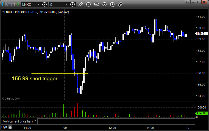209x131 pixels.
Task: Click the blue window-linking bars icon
Action: [4, 4]
